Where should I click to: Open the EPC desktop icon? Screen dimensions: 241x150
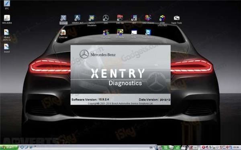tap(7, 5)
